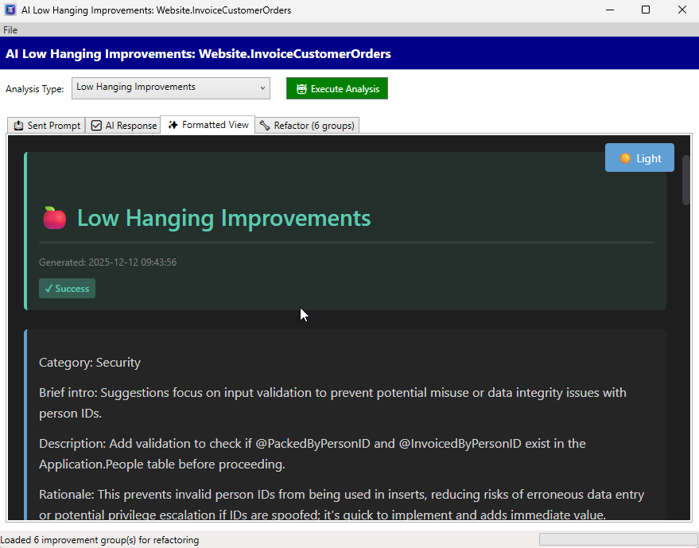This screenshot has width=699, height=548.
Task: Click the green Success status badge
Action: (67, 289)
